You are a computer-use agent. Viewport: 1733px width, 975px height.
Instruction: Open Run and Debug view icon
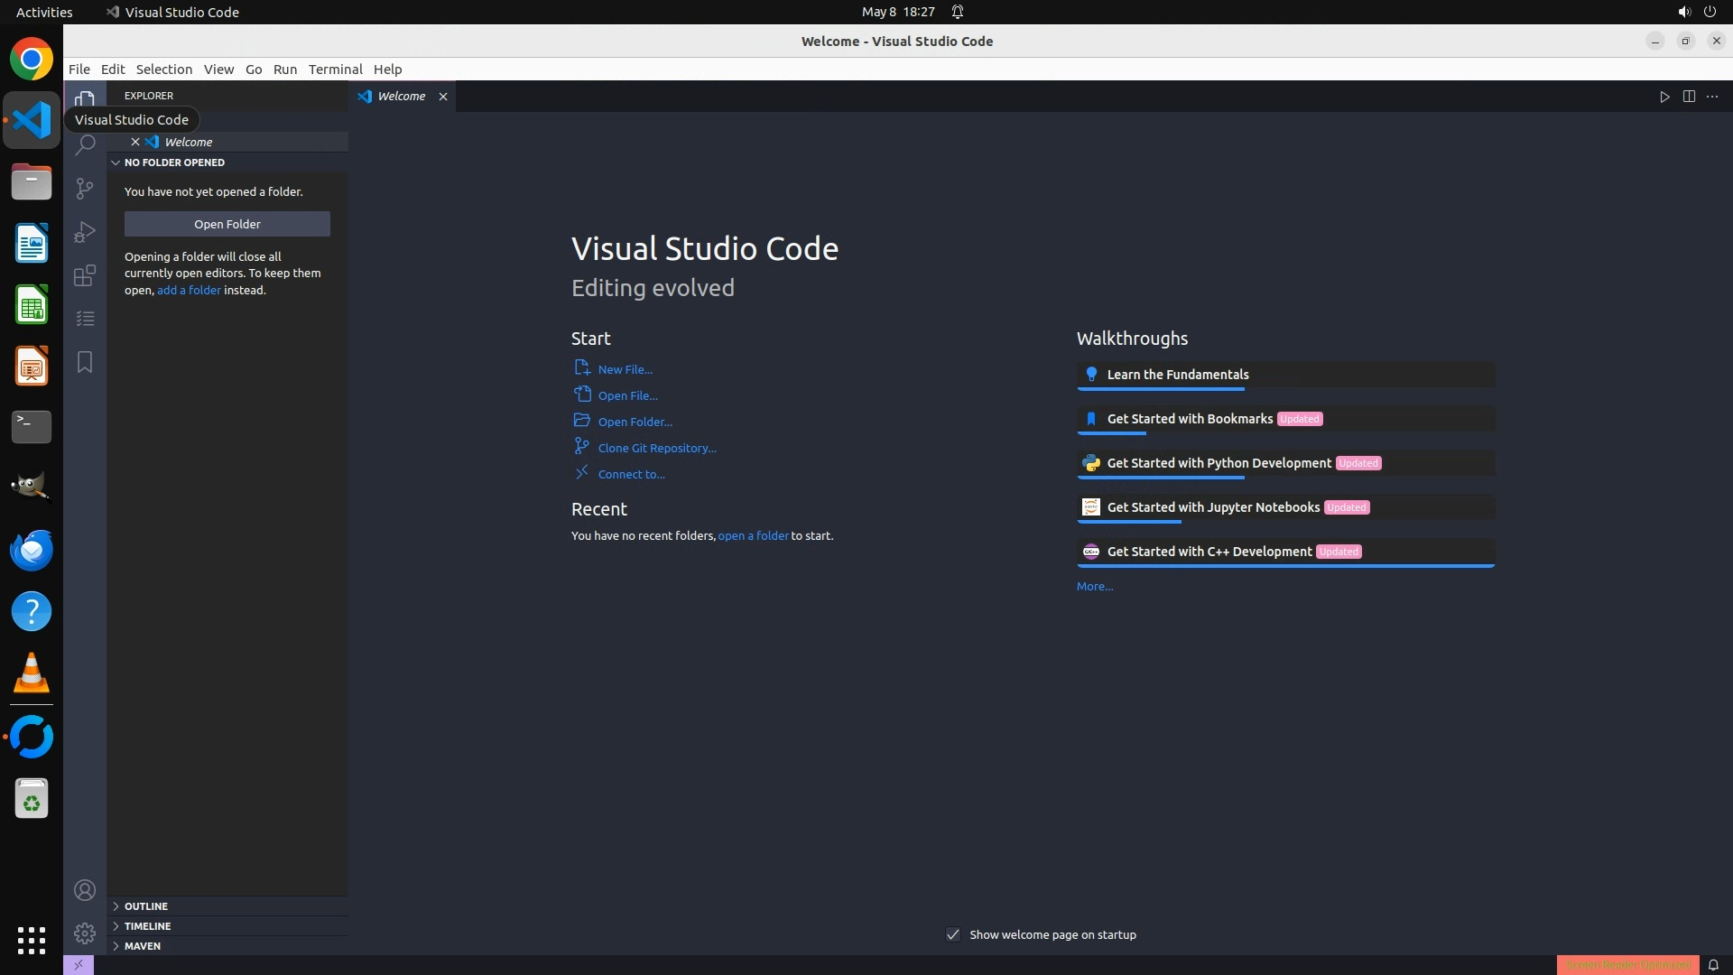(85, 232)
